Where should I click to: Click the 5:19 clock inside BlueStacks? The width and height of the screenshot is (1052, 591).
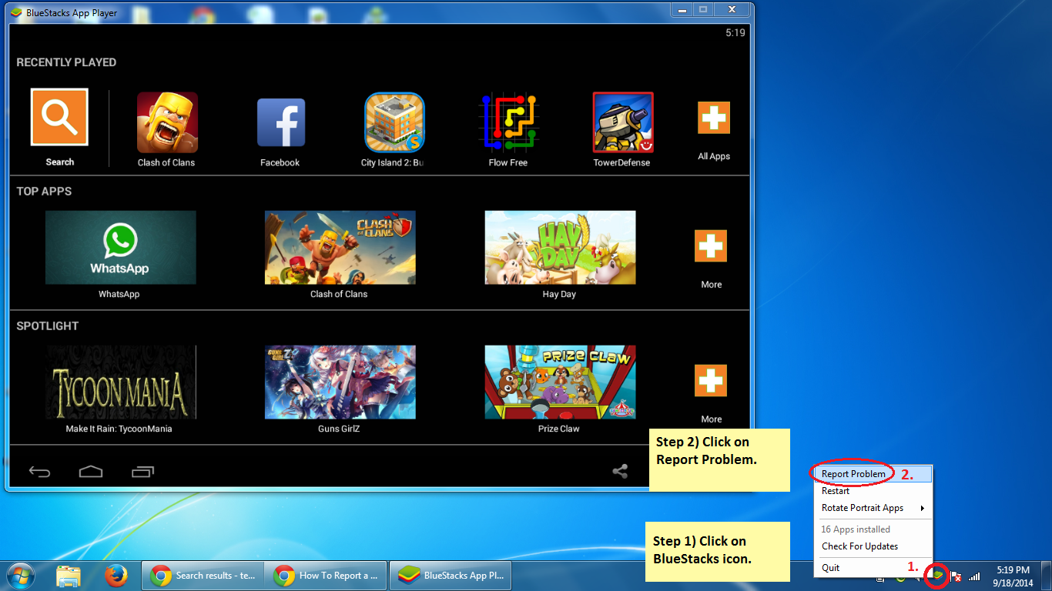[735, 33]
